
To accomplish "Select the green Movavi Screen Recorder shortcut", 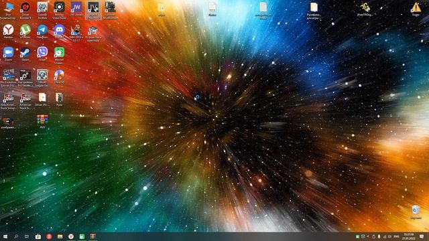I will tap(60, 56).
